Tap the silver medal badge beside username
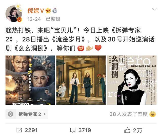The image size is (162, 136). pos(55,11)
